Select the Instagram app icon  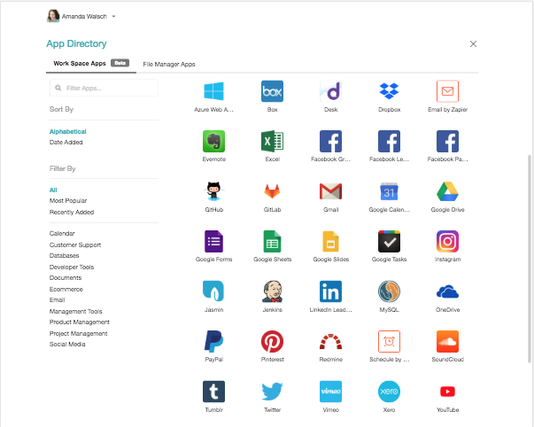pyautogui.click(x=447, y=241)
